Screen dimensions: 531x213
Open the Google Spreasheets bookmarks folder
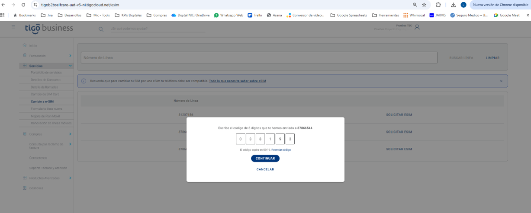[348, 15]
